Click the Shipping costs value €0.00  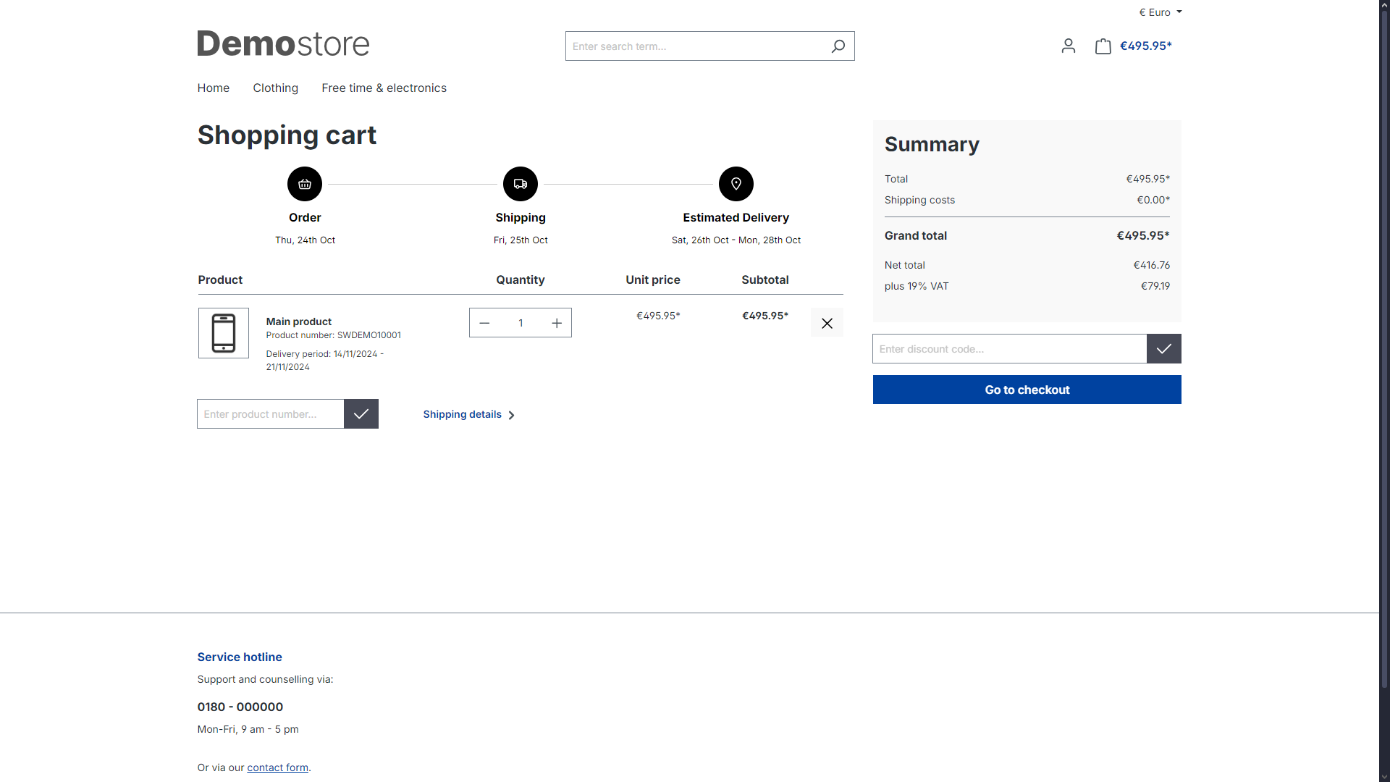pyautogui.click(x=1153, y=200)
